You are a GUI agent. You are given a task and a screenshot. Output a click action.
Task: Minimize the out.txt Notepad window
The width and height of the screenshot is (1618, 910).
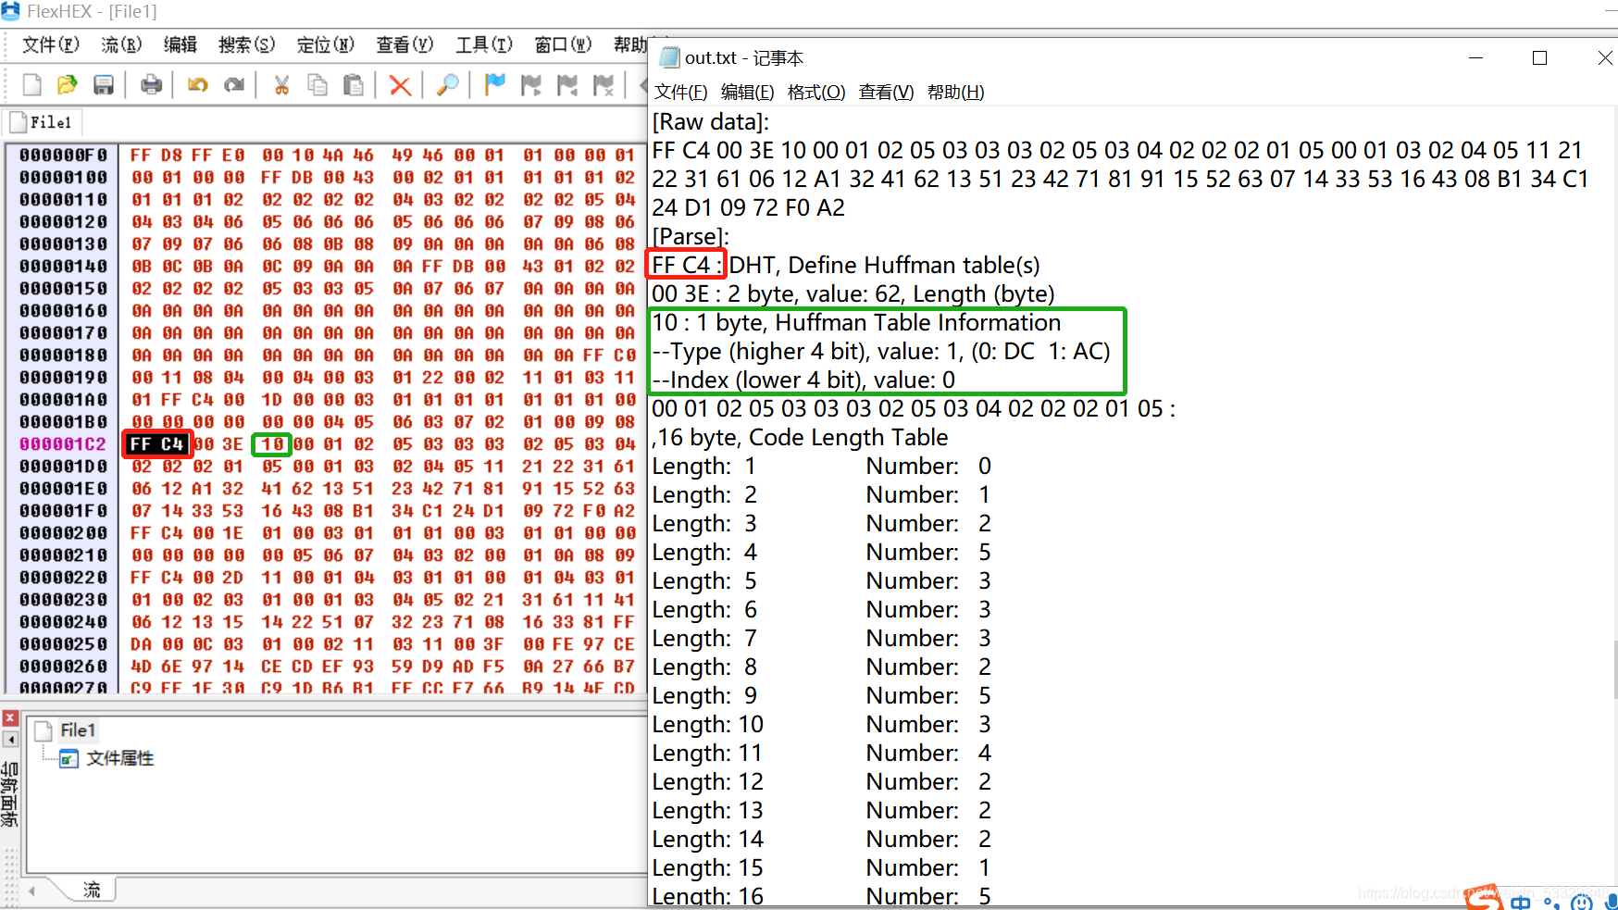coord(1475,57)
